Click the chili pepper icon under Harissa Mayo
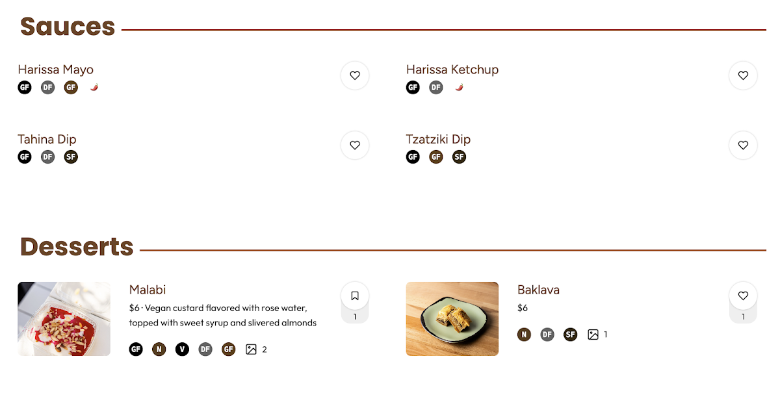The height and width of the screenshot is (393, 780). tap(94, 87)
